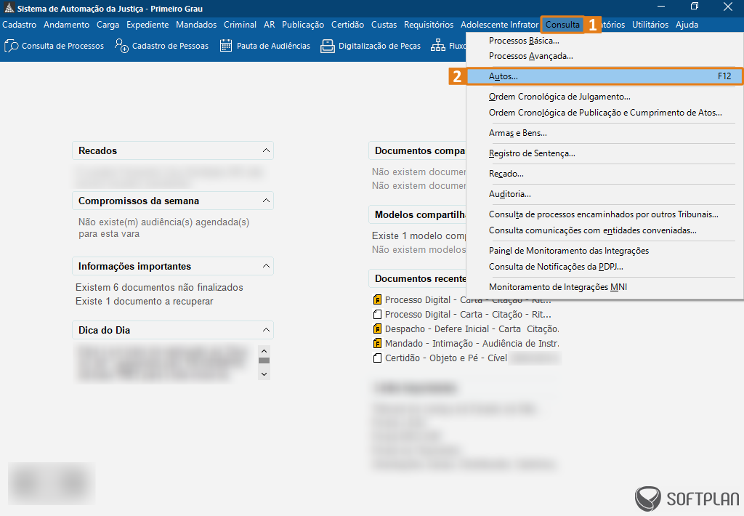The image size is (744, 516).
Task: Collapse Informações importantes panel
Action: pyautogui.click(x=266, y=266)
